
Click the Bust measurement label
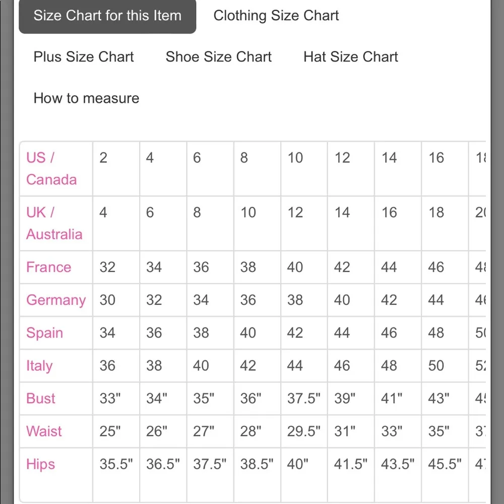click(41, 399)
